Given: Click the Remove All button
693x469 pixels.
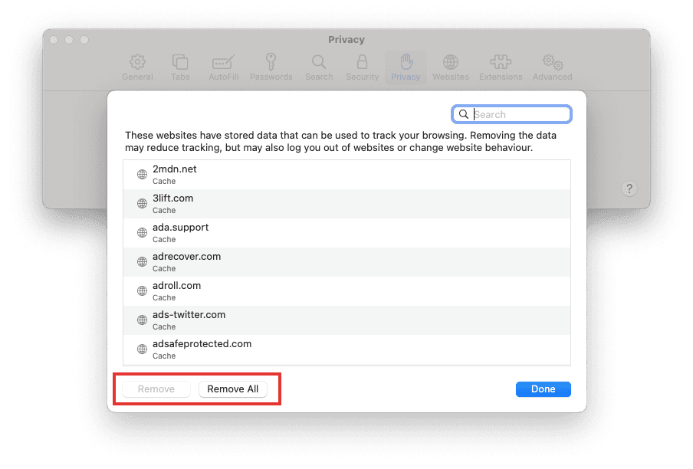Looking at the screenshot, I should click(x=233, y=389).
